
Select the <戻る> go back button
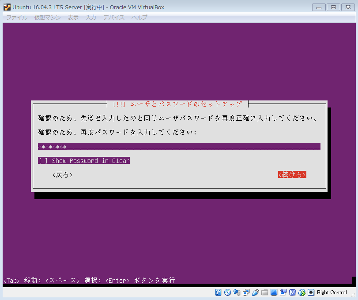62,175
